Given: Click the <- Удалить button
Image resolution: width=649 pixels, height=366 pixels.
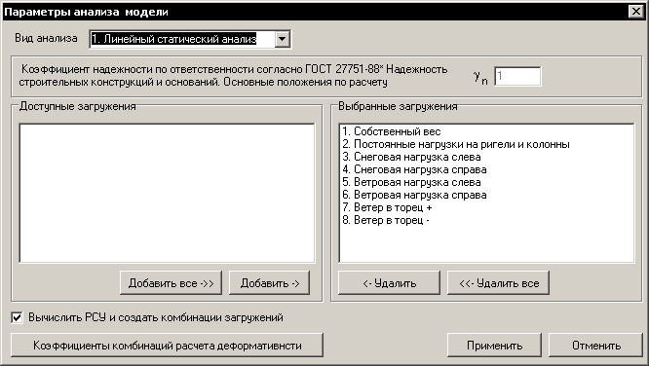Looking at the screenshot, I should pos(389,283).
